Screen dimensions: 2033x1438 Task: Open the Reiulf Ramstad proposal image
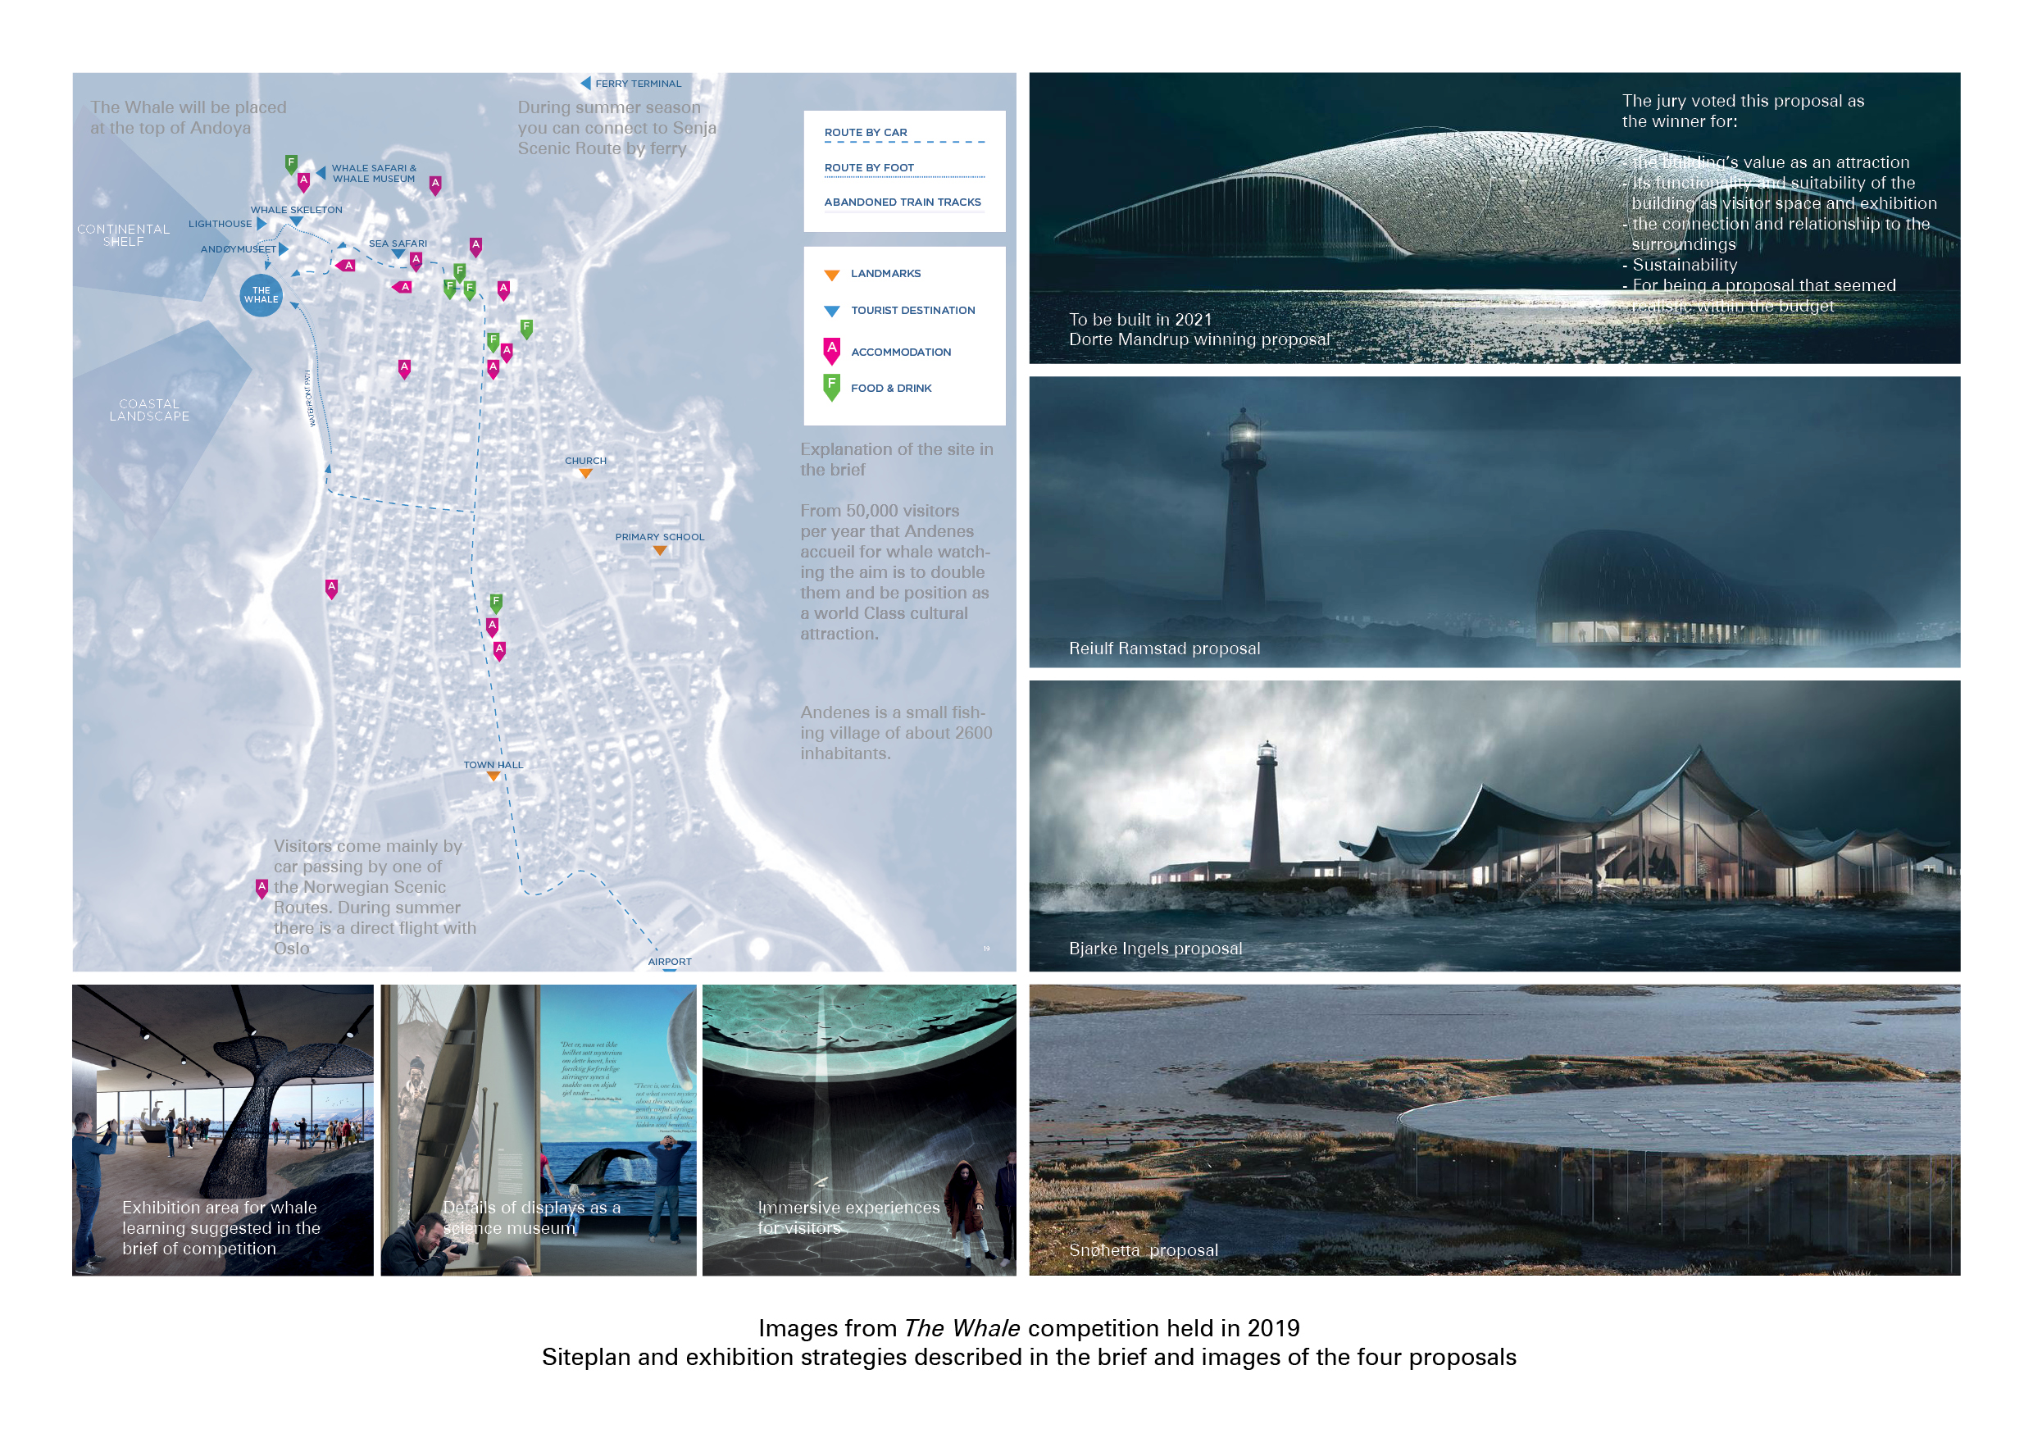[1494, 521]
